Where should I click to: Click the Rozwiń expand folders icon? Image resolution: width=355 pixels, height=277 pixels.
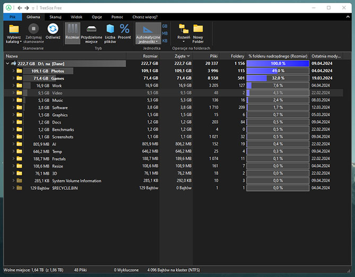tap(184, 29)
